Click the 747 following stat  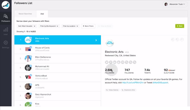[x=129, y=71]
